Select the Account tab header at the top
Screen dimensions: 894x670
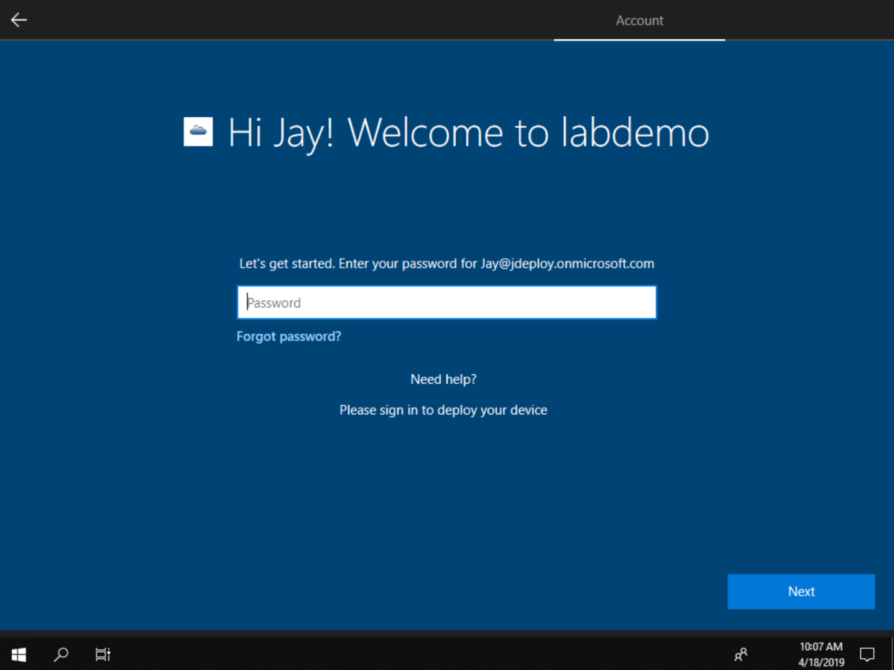click(639, 21)
